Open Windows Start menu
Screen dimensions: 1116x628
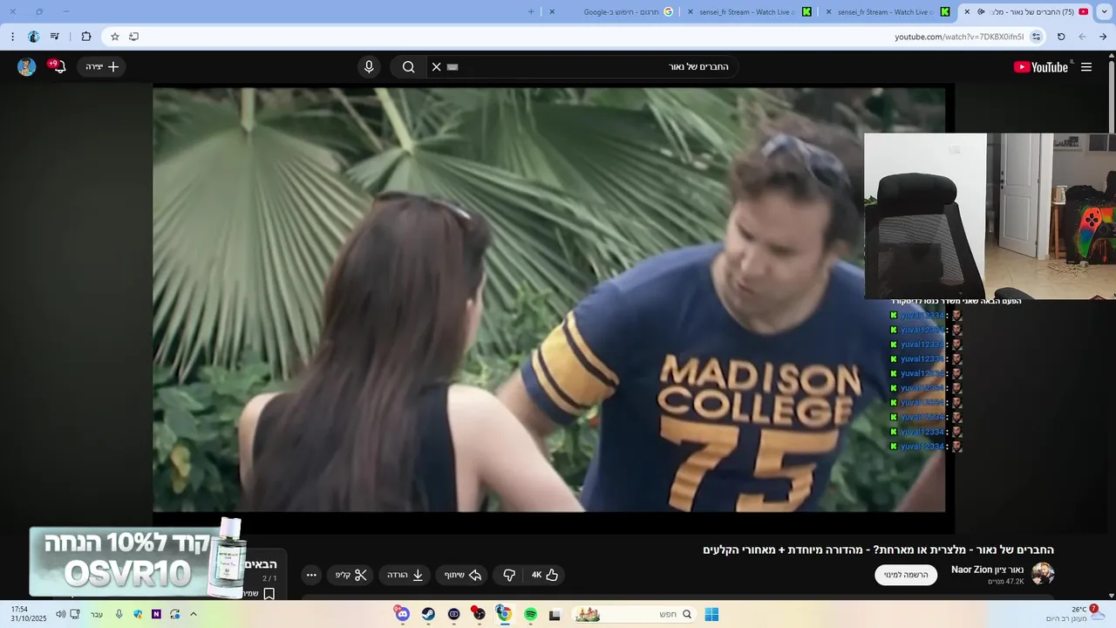pos(711,614)
